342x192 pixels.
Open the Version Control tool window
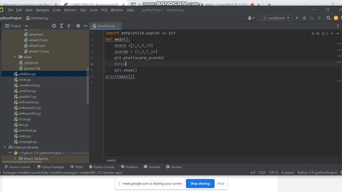click(x=17, y=167)
